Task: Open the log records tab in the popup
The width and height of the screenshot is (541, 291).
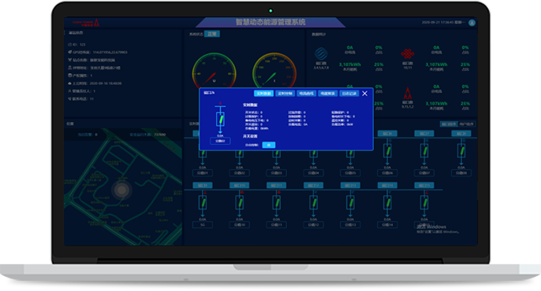Action: click(x=349, y=94)
